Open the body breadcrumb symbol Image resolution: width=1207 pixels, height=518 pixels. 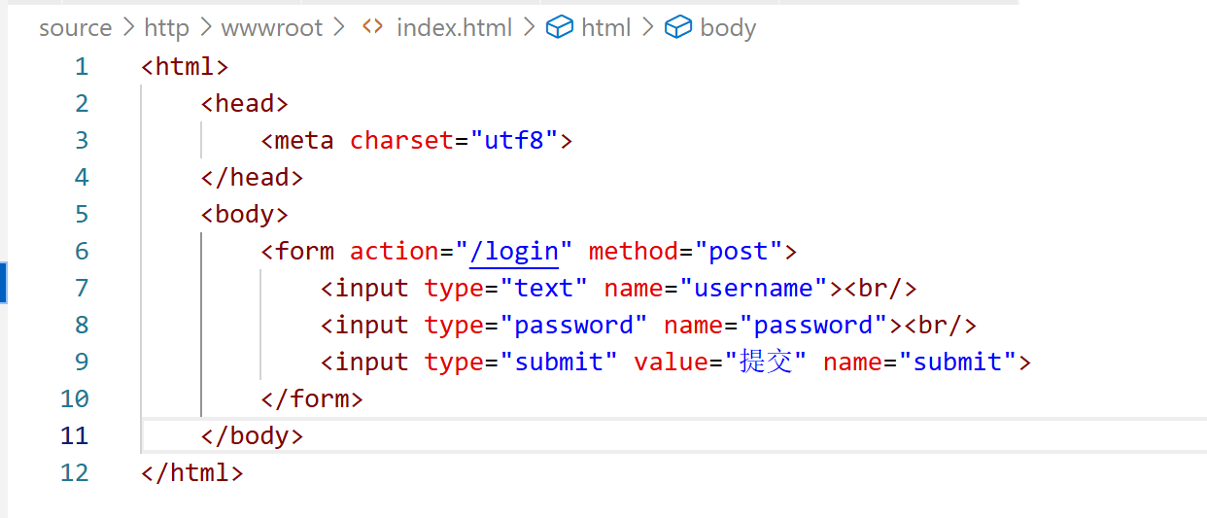[728, 28]
